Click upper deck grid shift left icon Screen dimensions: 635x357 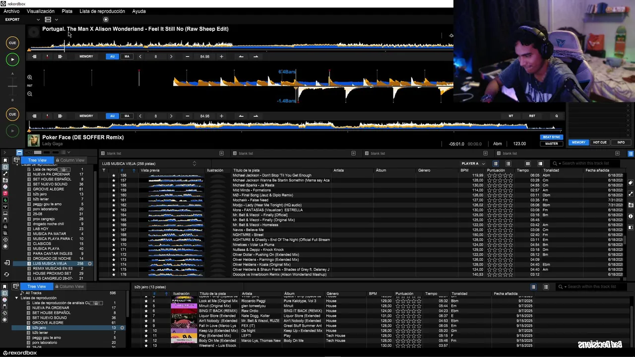pyautogui.click(x=241, y=57)
